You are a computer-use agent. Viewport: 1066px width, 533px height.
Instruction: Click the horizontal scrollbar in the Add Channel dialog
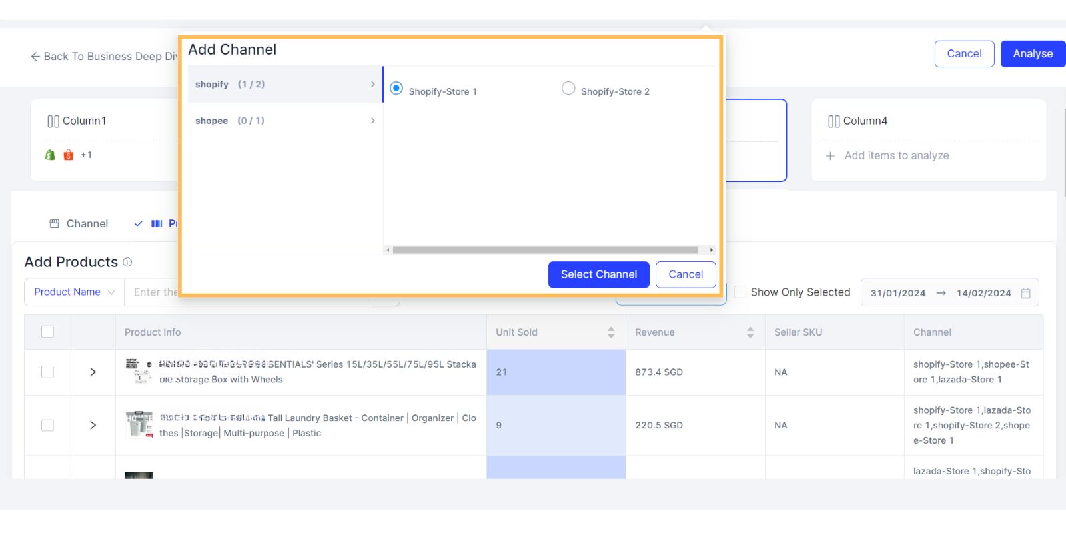(x=545, y=250)
